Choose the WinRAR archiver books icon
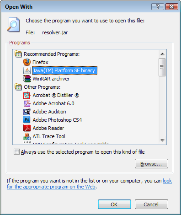Viewport: 181px width, 215px height. (x=27, y=79)
